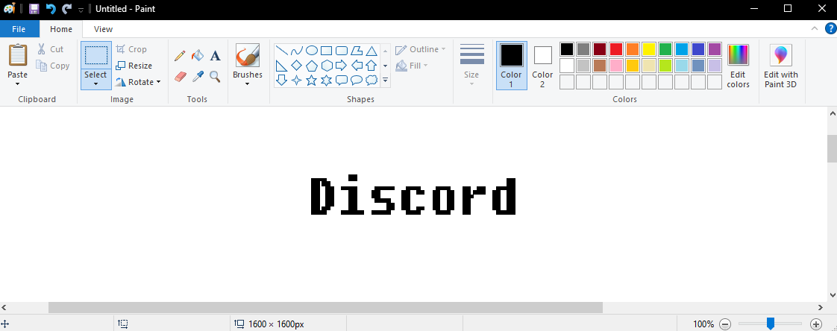
Task: Pick the red color swatch
Action: click(x=616, y=50)
